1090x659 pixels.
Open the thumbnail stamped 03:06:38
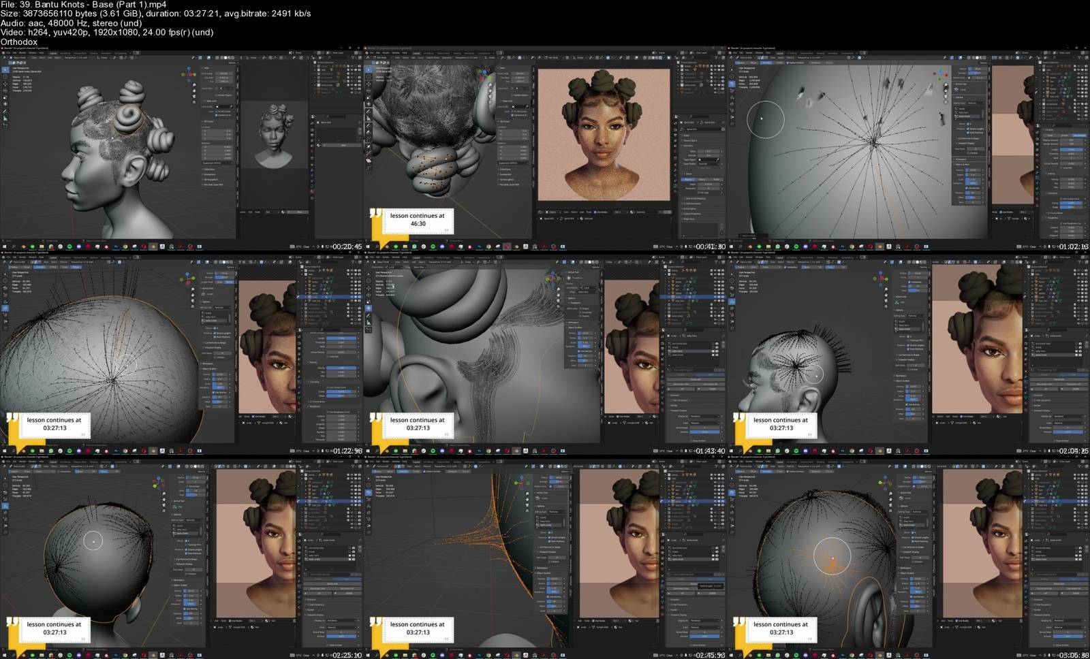tap(908, 558)
